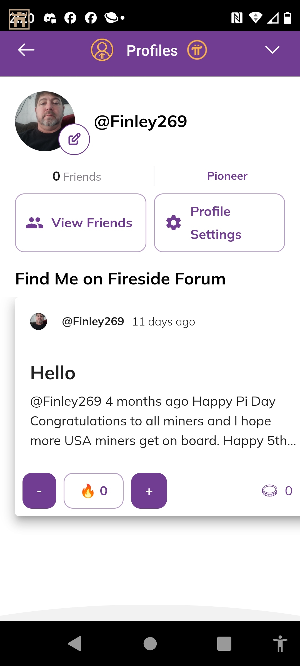This screenshot has width=300, height=666.
Task: Tap the 0 Friends count
Action: (x=77, y=176)
